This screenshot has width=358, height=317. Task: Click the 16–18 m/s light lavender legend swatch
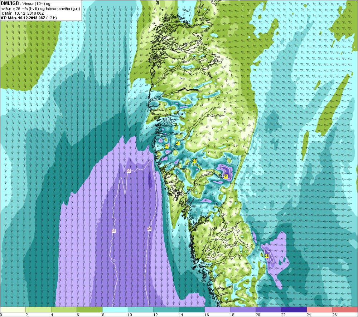click(217, 309)
